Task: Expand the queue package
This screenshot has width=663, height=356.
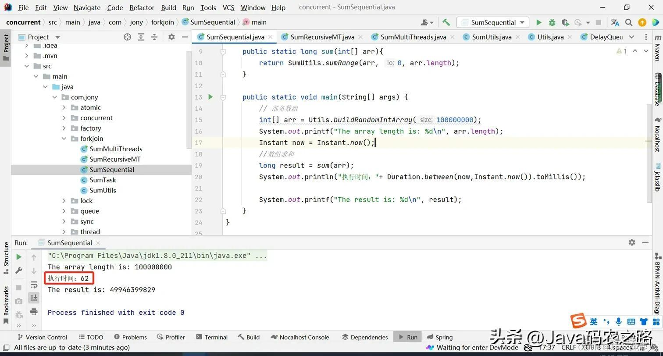Action: 64,211
